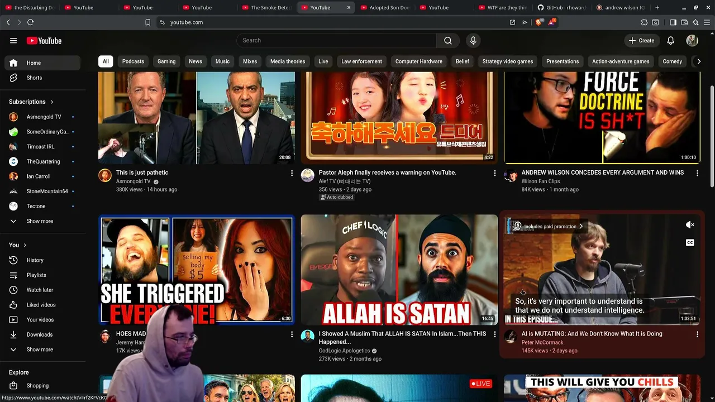Bookmark this page icon
This screenshot has height=402, width=715.
tap(147, 22)
